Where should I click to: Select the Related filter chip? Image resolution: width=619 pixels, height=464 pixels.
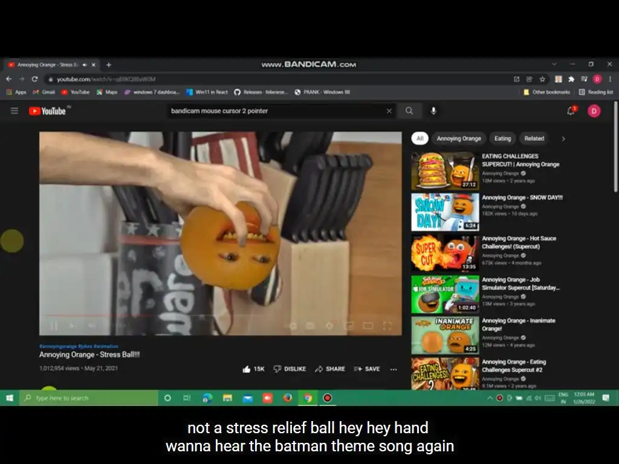pos(534,138)
